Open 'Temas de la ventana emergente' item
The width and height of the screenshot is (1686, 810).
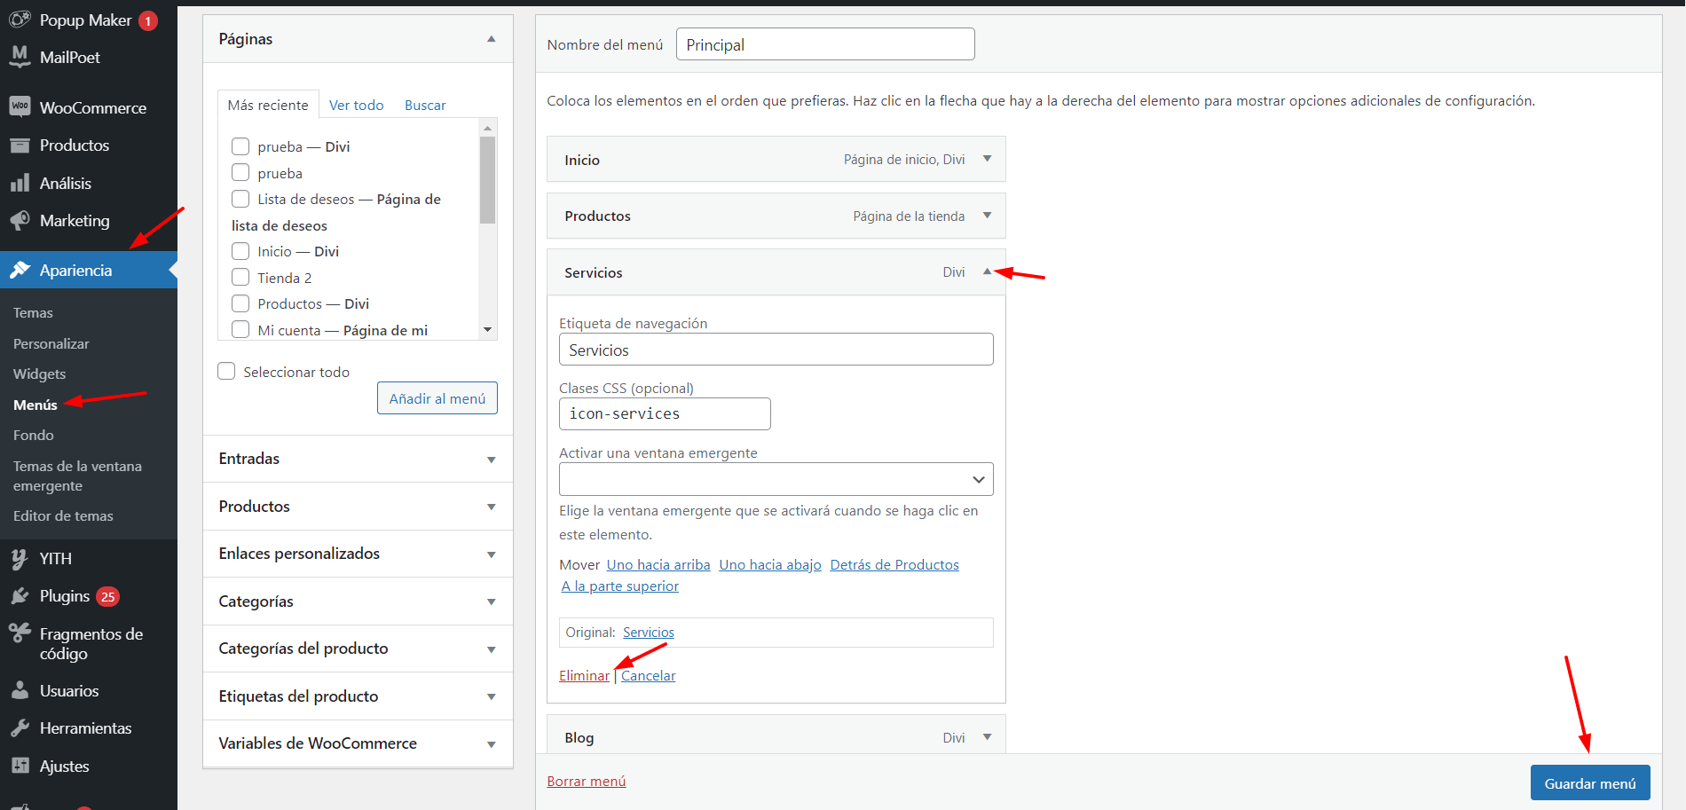click(x=77, y=476)
